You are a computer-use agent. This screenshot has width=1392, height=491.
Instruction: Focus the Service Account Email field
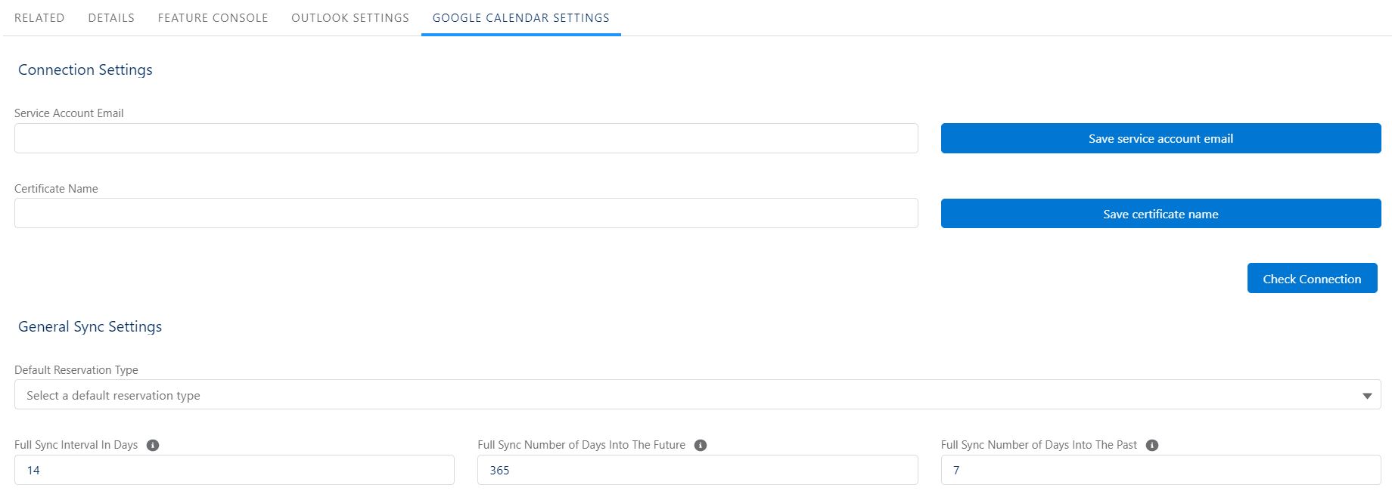click(466, 138)
